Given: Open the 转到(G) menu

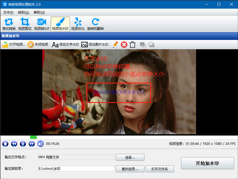Looking at the screenshot, I should 23,12.
